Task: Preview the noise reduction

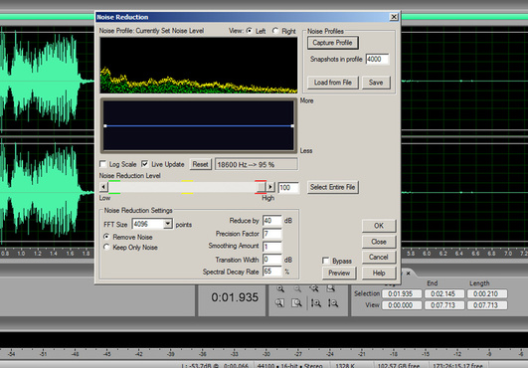Action: (339, 274)
